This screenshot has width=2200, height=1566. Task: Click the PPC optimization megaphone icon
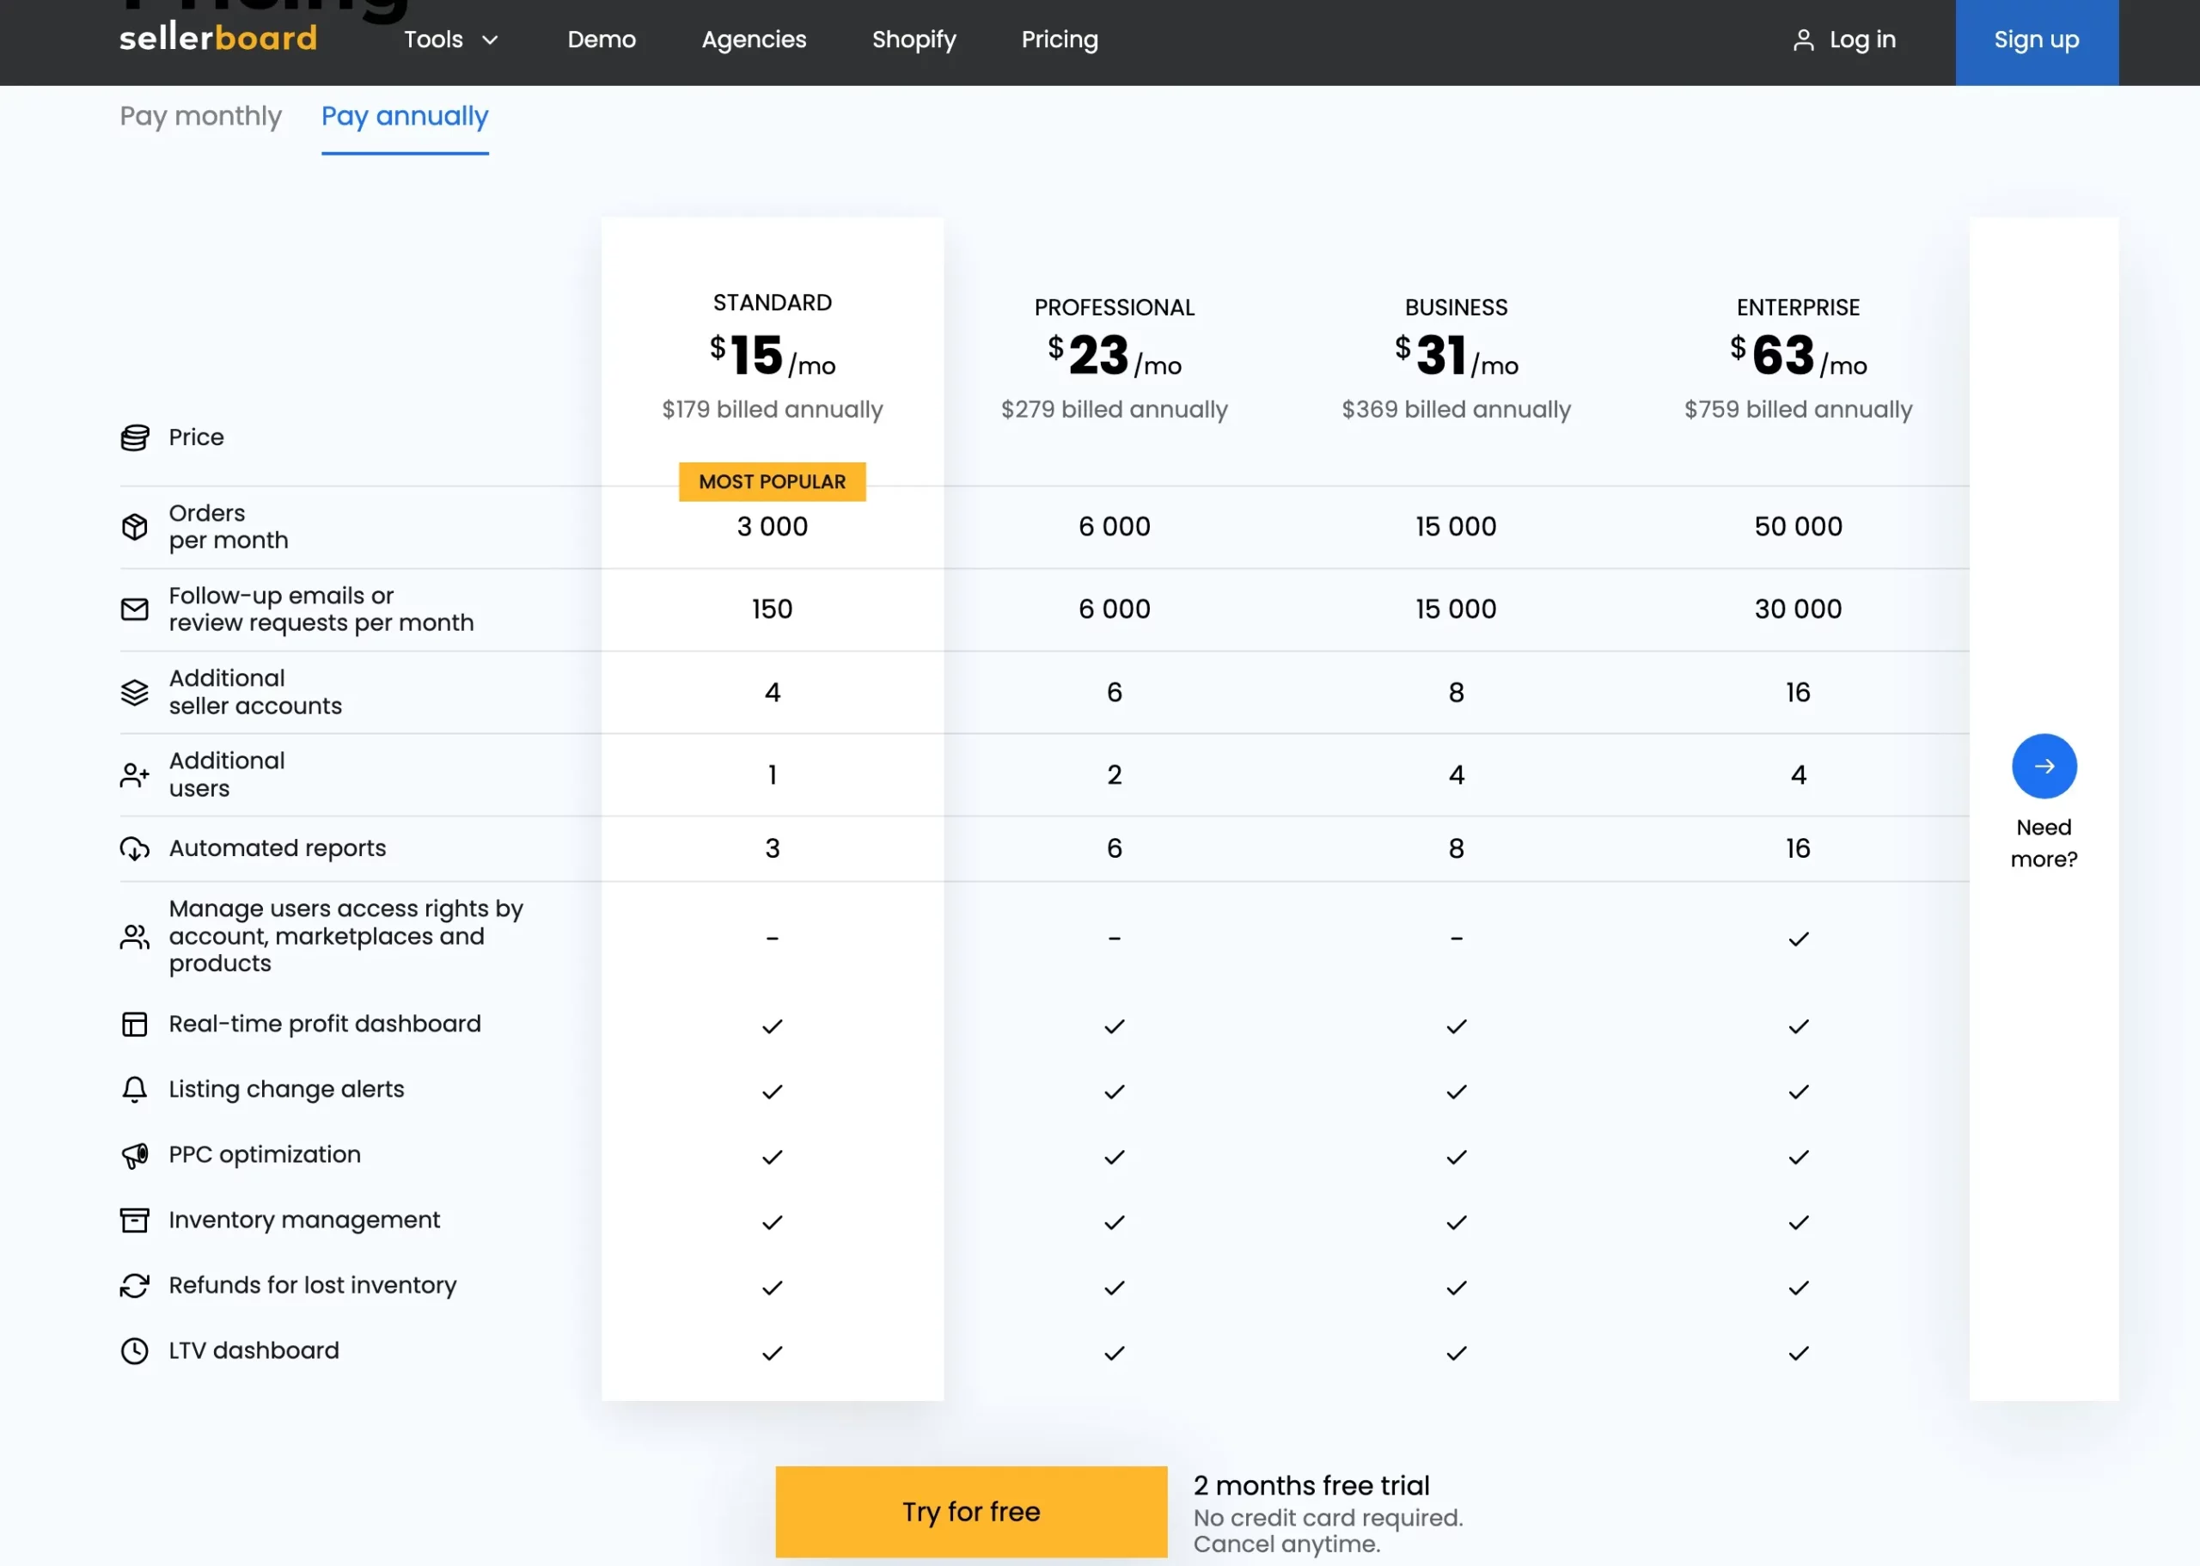[x=135, y=1155]
